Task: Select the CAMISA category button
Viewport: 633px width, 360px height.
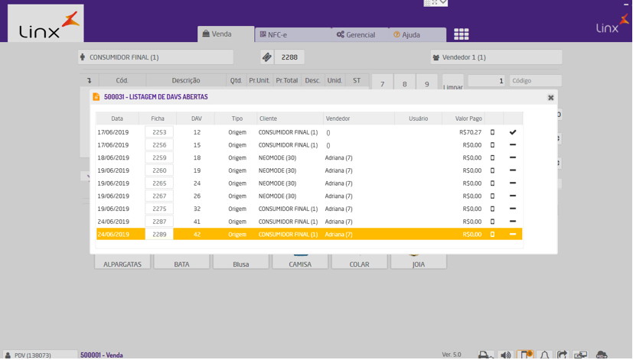Action: (x=300, y=264)
